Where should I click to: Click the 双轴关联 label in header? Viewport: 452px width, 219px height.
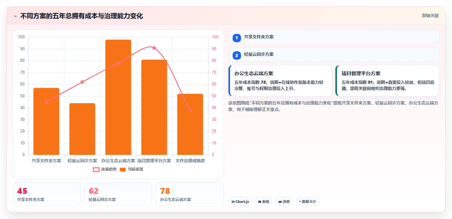[430, 15]
